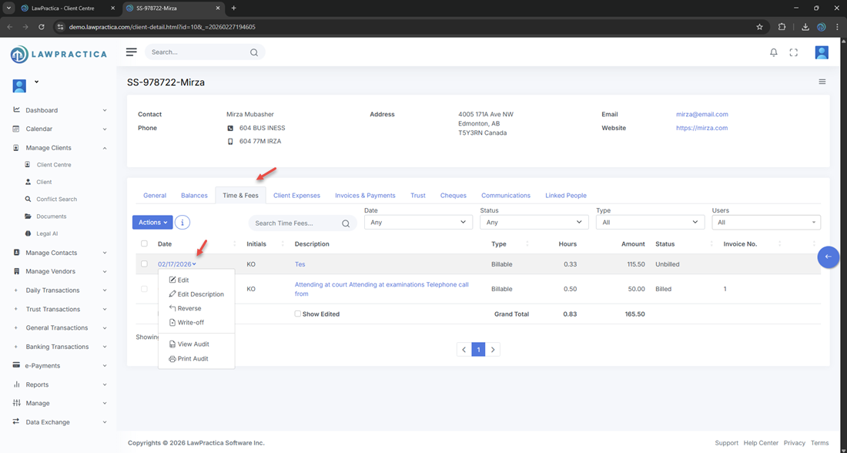Viewport: 847px width, 453px height.
Task: Open the Status filter dropdown
Action: pos(534,223)
